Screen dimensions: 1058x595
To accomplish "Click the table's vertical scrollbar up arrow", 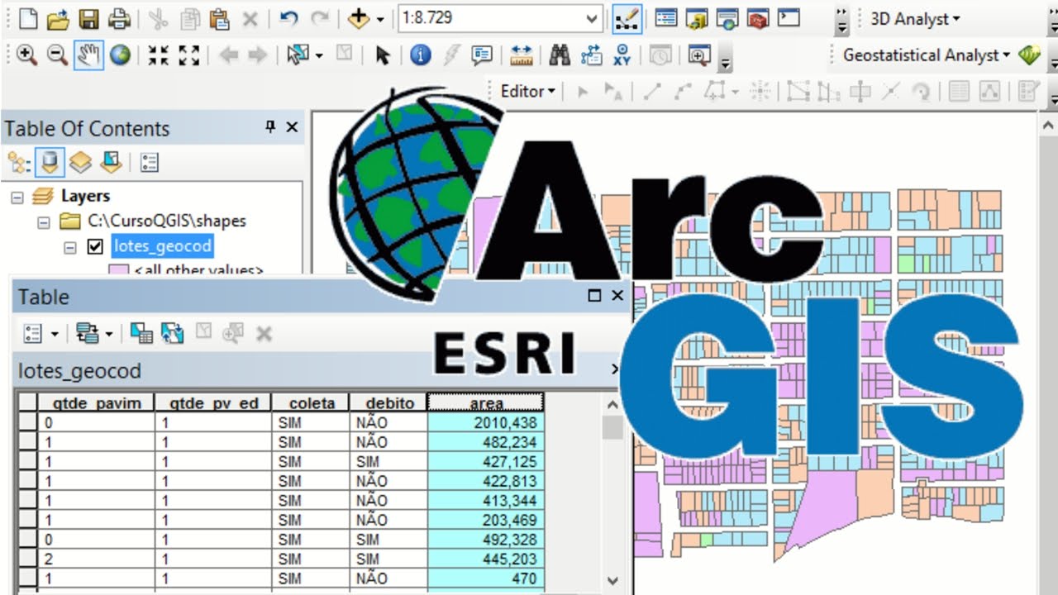I will pos(612,405).
